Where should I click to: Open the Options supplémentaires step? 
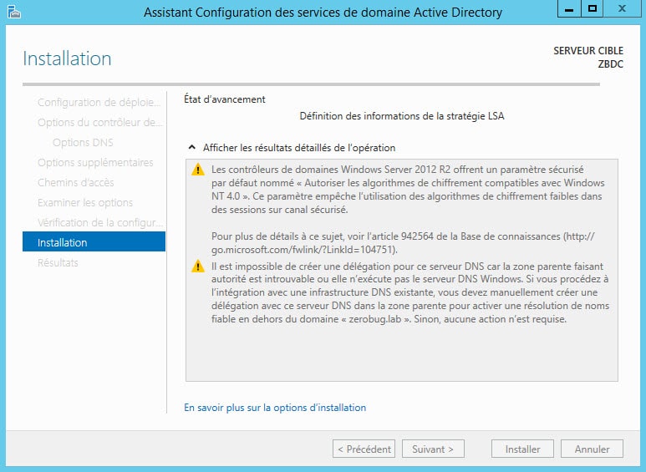tap(94, 162)
